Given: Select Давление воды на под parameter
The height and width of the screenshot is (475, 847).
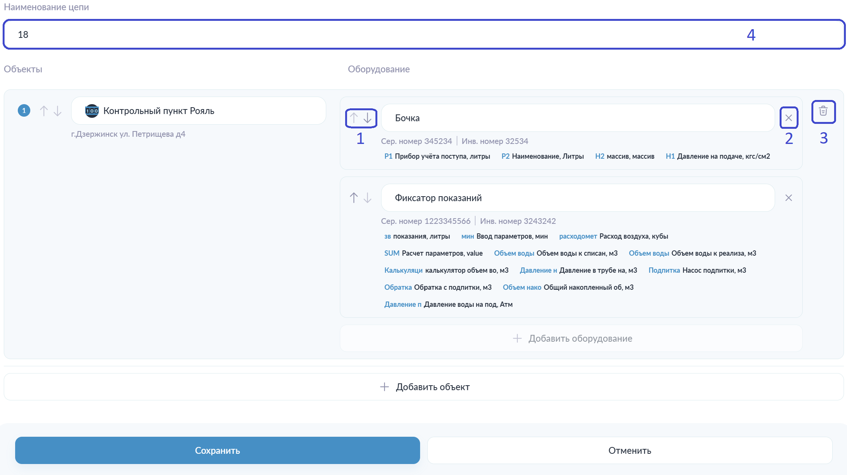Looking at the screenshot, I should (448, 305).
